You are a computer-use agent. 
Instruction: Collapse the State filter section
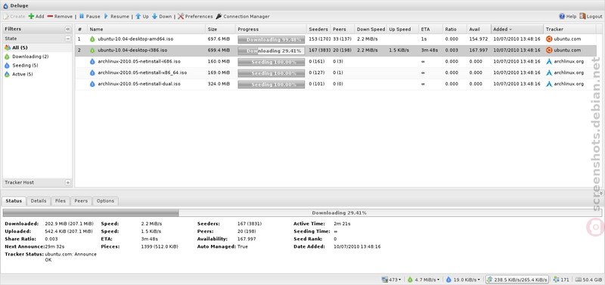coord(68,39)
